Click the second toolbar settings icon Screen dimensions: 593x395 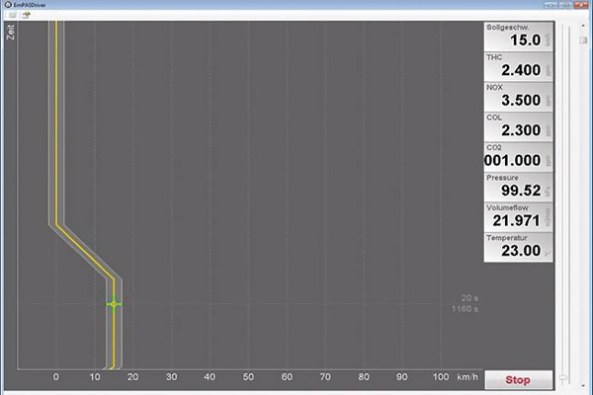[x=25, y=17]
